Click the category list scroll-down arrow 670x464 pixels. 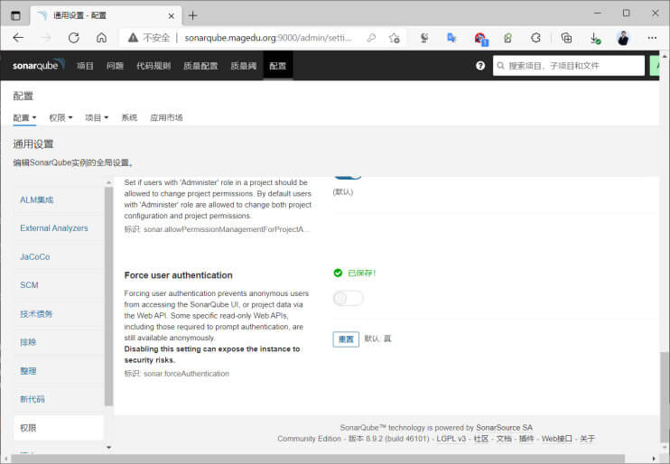point(108,448)
